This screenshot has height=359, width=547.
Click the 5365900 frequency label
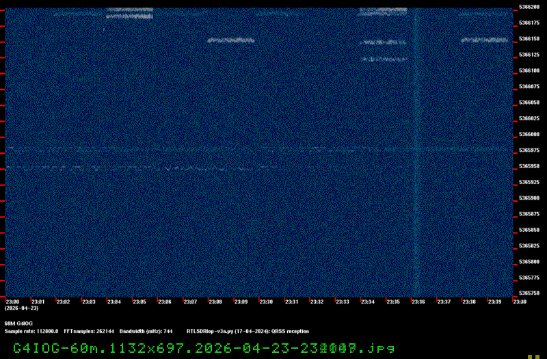(529, 198)
